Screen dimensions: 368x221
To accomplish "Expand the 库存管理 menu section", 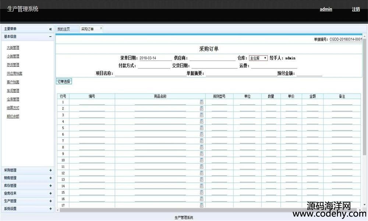I will pos(50,186).
